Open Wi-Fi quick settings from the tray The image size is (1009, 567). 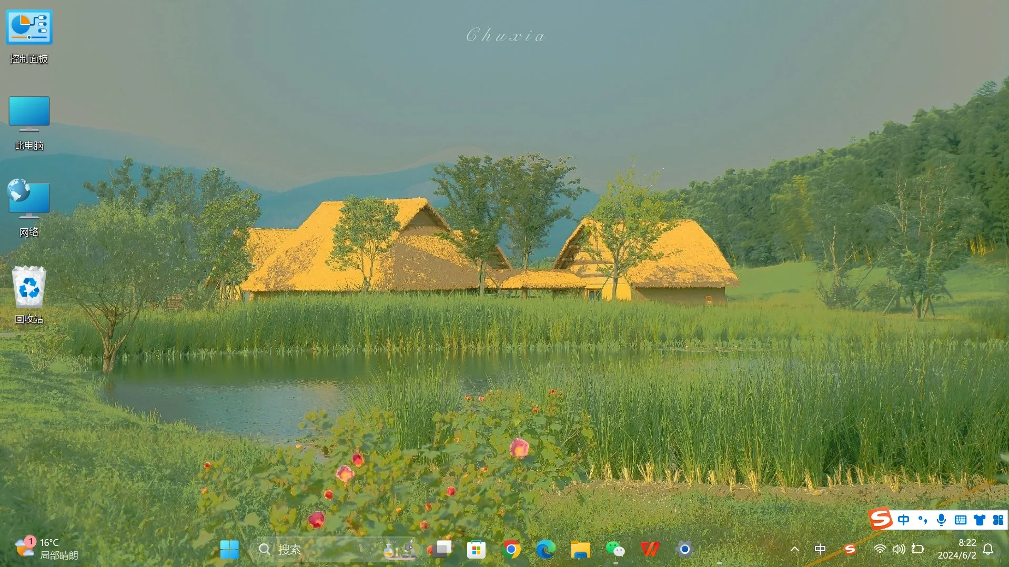[881, 549]
